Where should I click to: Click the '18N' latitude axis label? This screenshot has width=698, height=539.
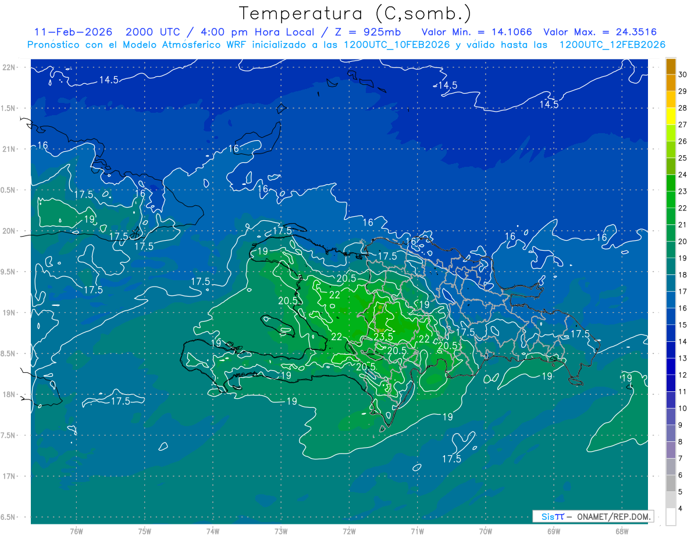[x=10, y=394]
